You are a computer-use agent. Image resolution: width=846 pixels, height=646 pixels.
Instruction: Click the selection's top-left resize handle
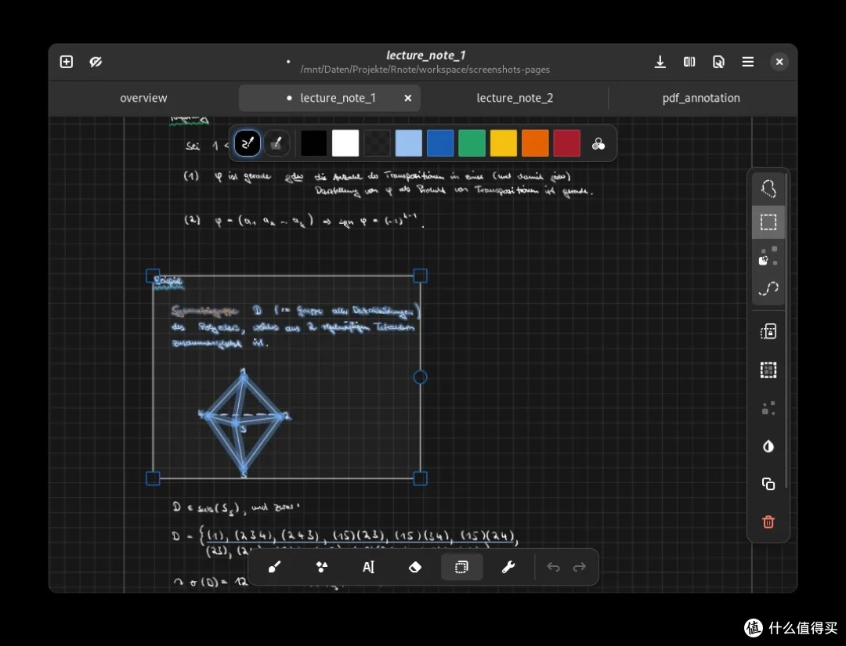click(x=153, y=276)
